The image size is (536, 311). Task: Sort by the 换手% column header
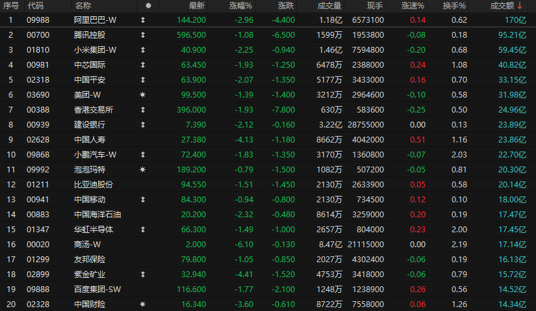click(x=454, y=6)
